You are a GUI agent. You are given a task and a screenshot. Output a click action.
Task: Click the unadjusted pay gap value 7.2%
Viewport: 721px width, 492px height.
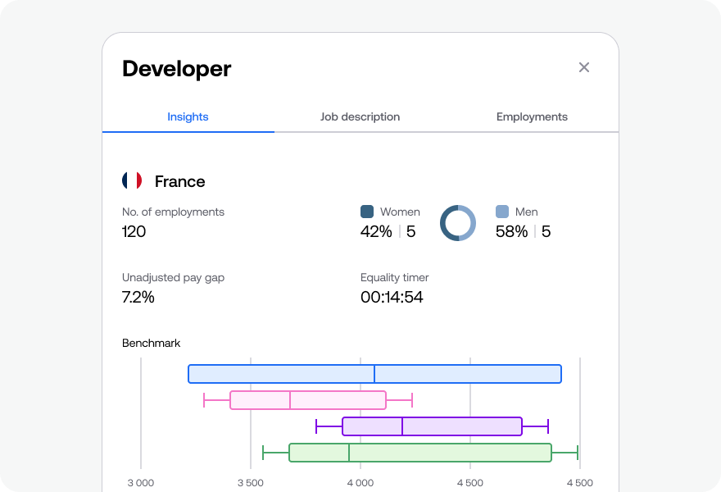[x=138, y=298]
